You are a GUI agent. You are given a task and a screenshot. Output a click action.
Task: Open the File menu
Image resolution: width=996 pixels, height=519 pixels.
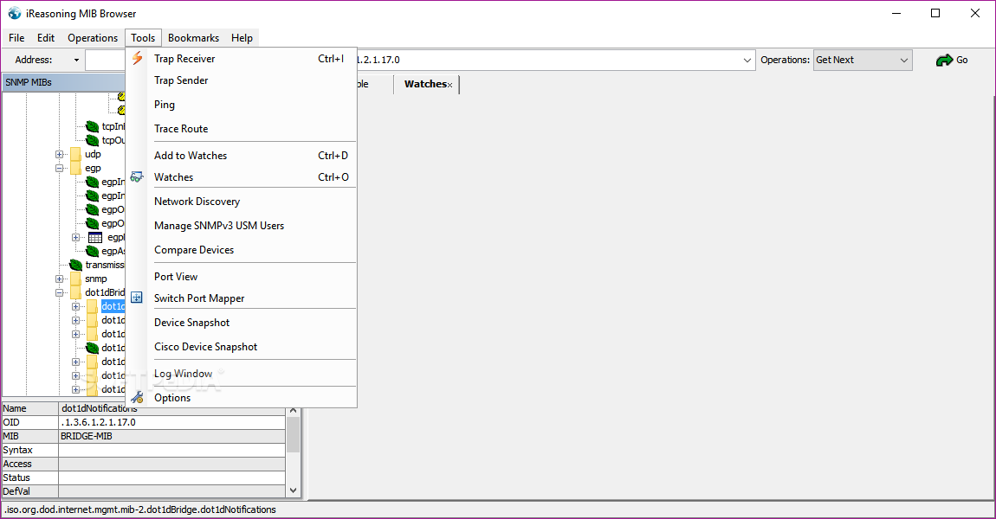16,38
